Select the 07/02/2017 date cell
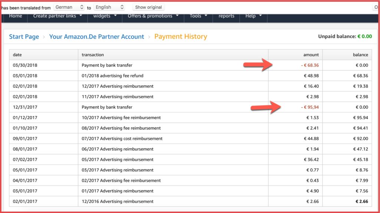This screenshot has height=213, width=380. pos(44,159)
